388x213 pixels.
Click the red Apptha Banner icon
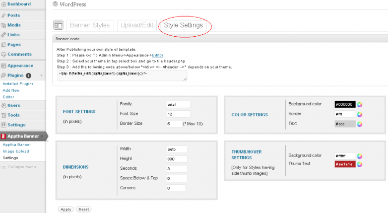[x=3, y=136]
